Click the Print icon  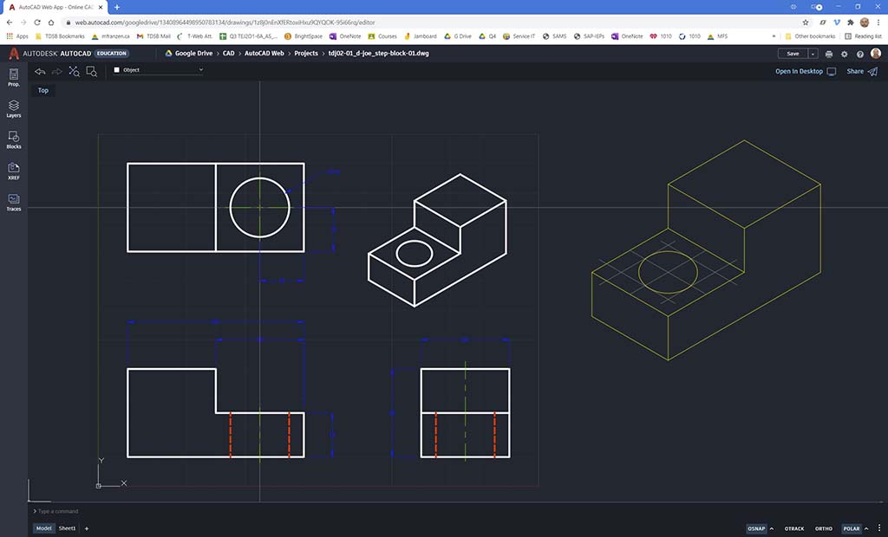(829, 54)
